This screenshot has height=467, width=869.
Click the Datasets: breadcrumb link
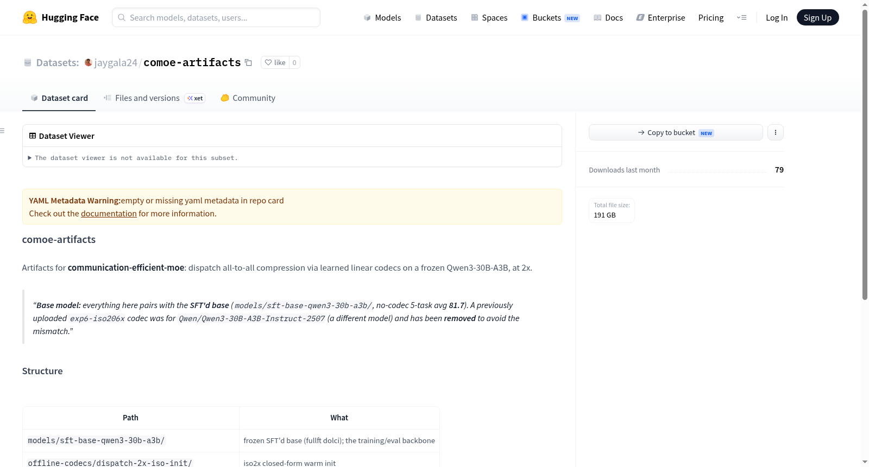coord(58,63)
